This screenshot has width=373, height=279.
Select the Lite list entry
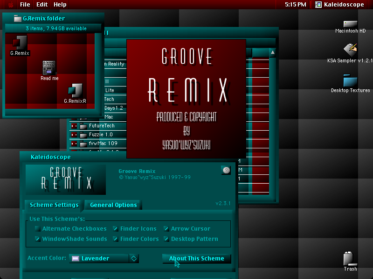point(110,90)
